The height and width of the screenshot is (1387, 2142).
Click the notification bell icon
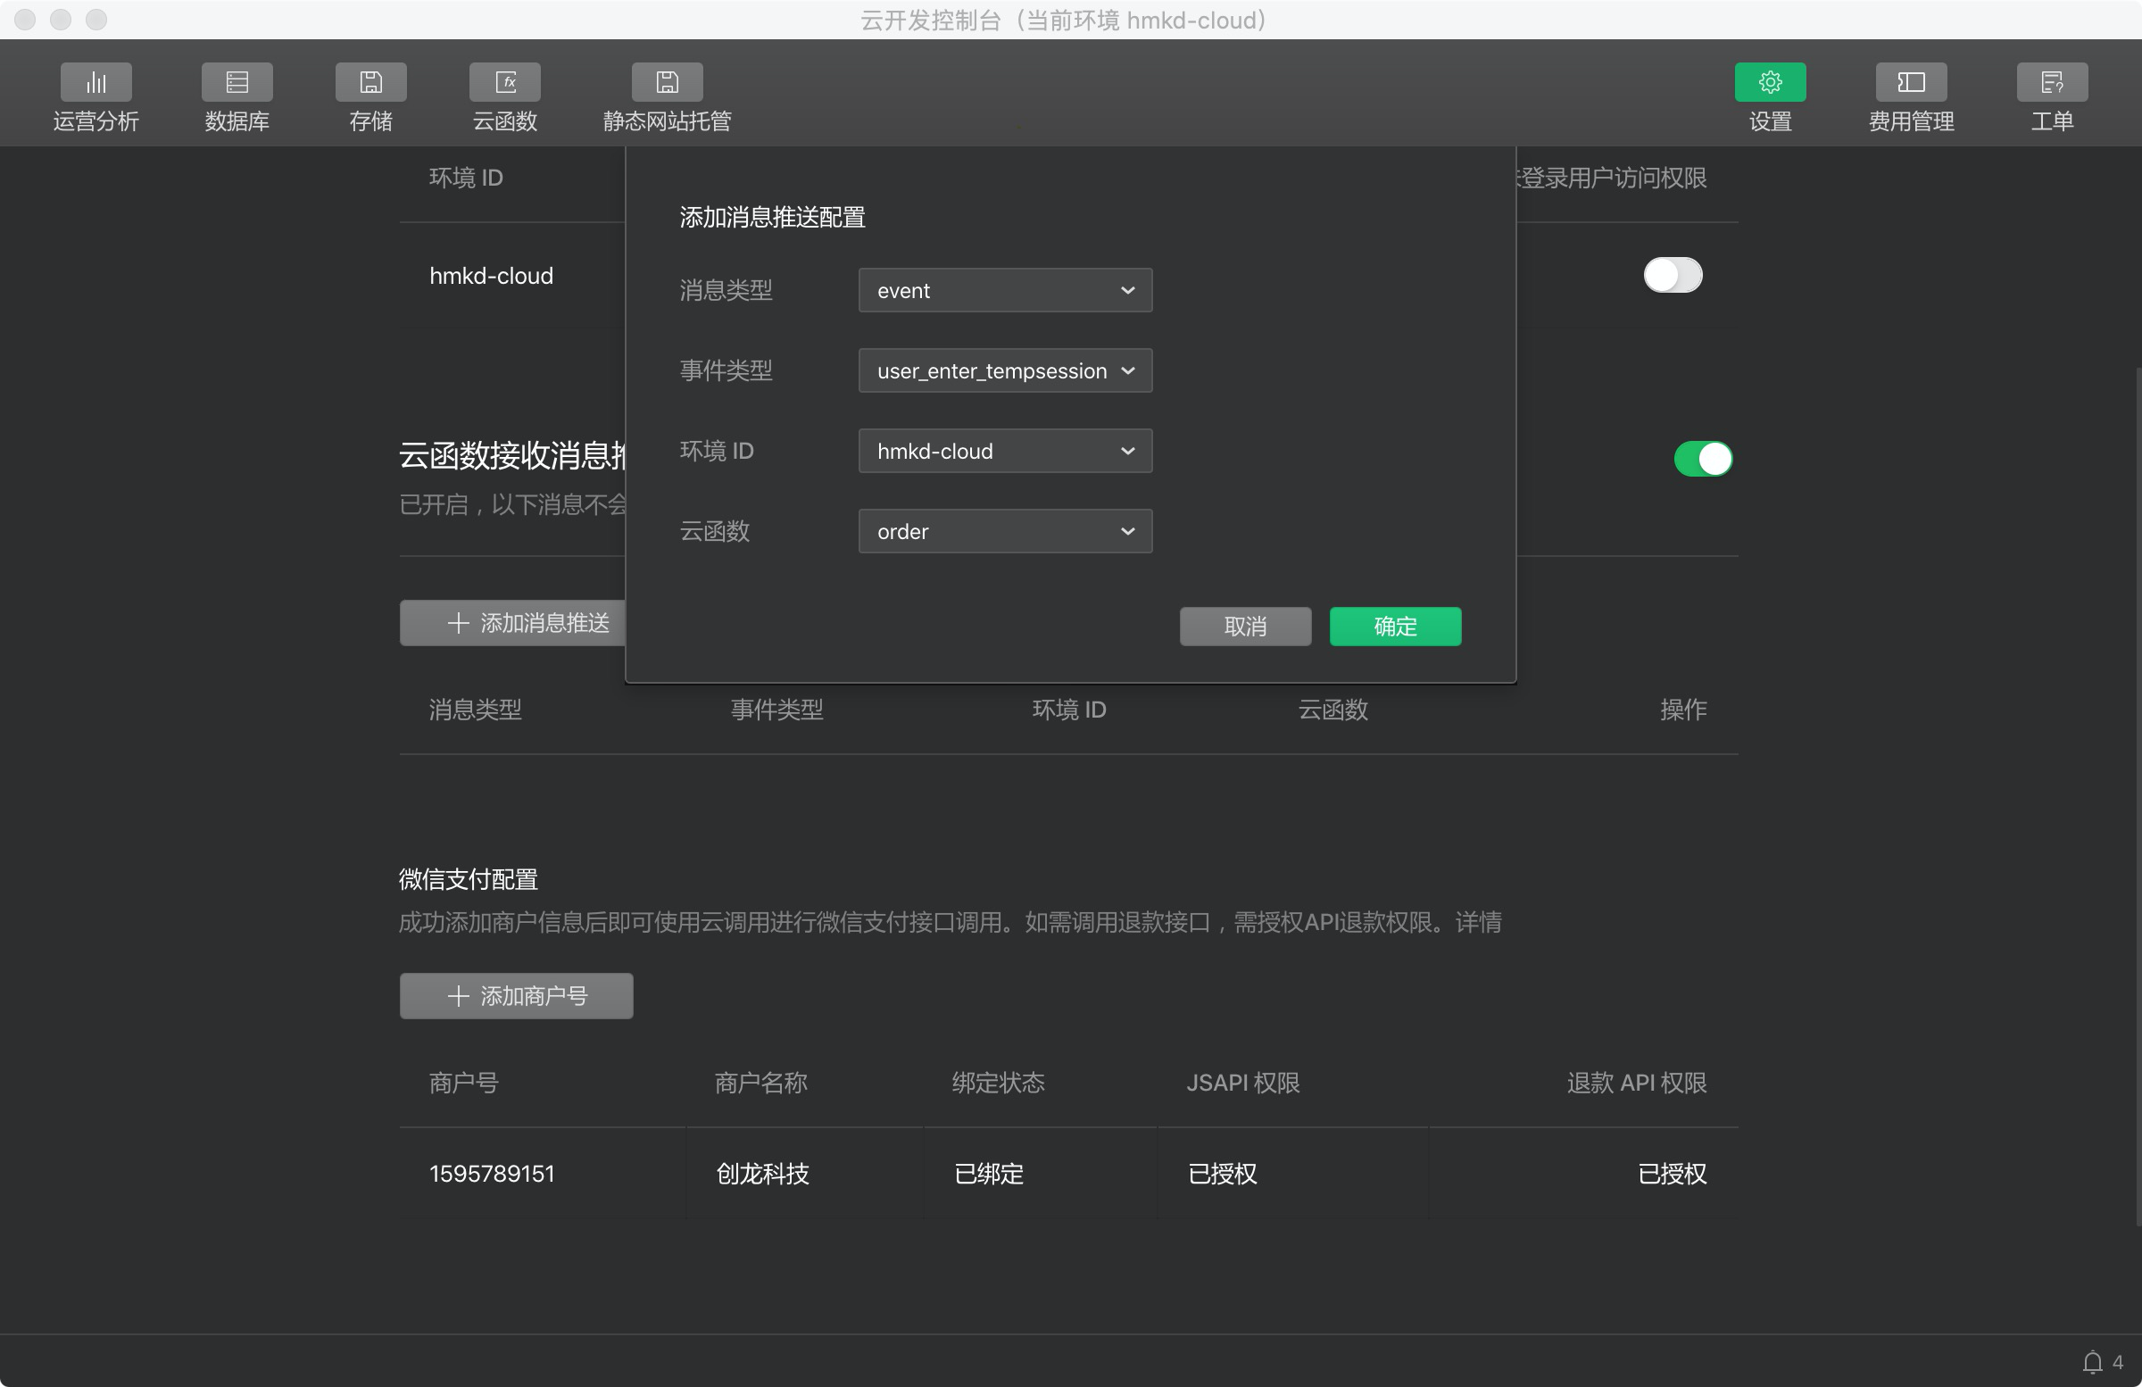[2092, 1362]
